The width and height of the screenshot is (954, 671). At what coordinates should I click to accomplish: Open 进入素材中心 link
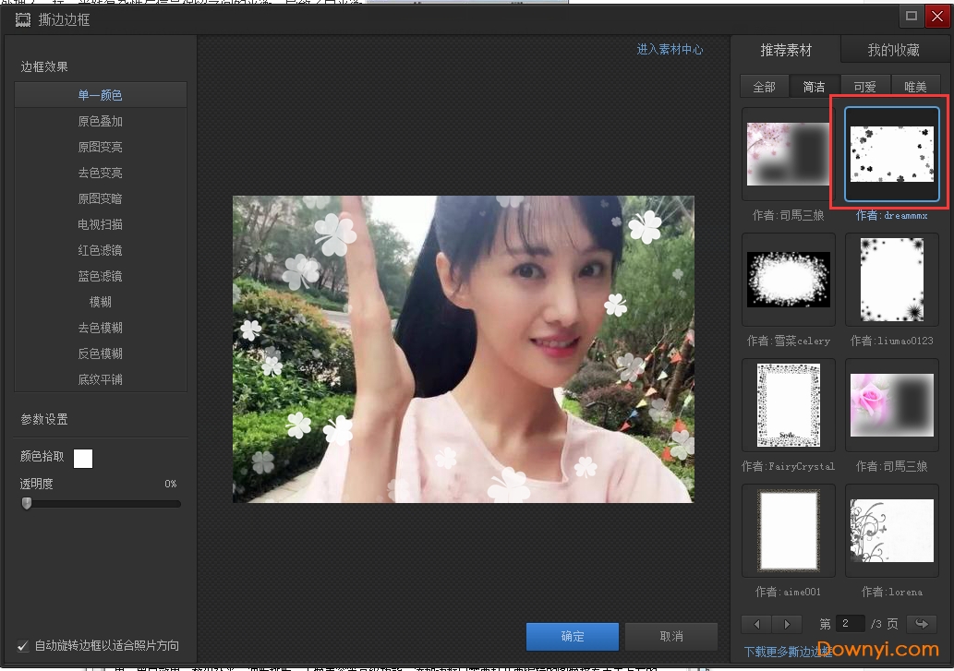[670, 50]
